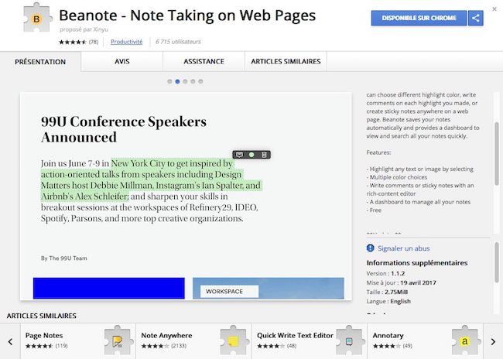Click the green highlight color dot
Screen dimensions: 503x359
(x=251, y=155)
